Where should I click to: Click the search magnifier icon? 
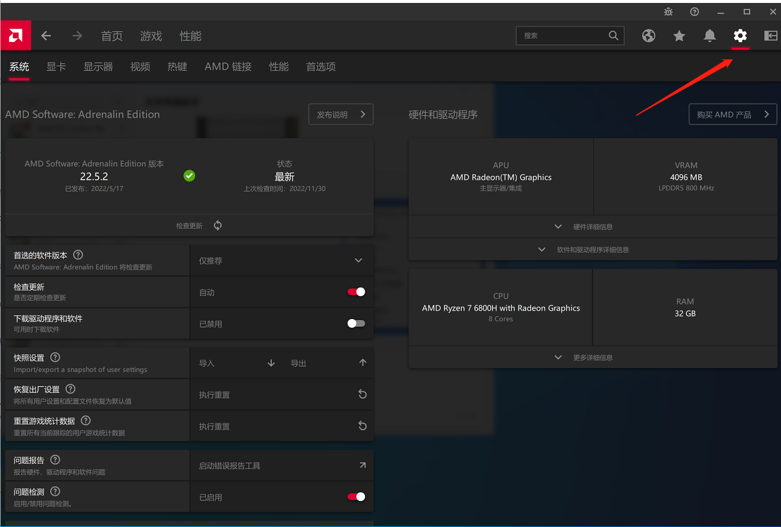point(614,35)
